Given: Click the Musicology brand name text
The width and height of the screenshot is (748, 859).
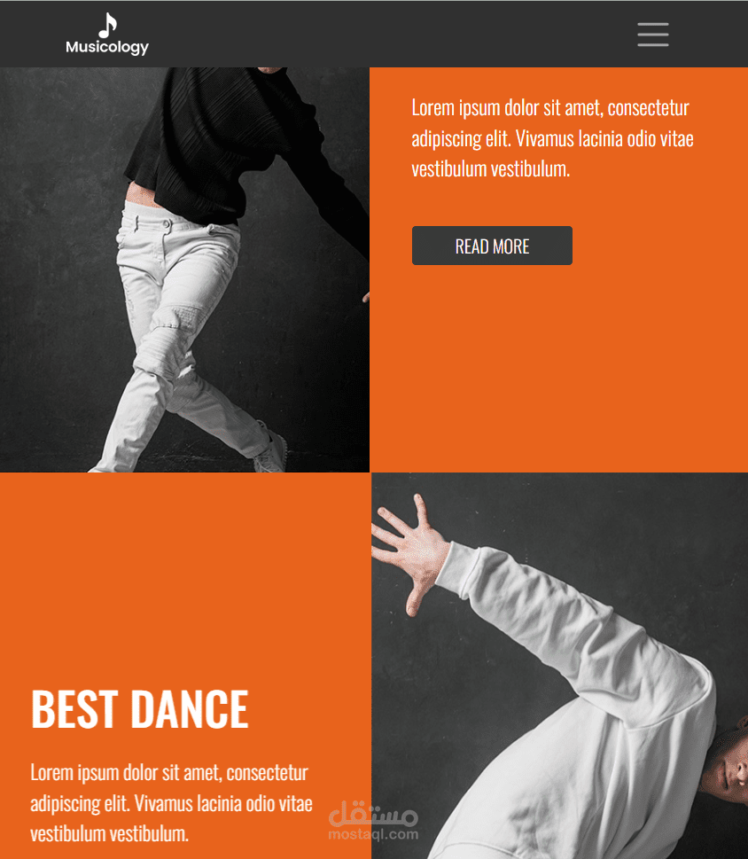Looking at the screenshot, I should click(107, 47).
